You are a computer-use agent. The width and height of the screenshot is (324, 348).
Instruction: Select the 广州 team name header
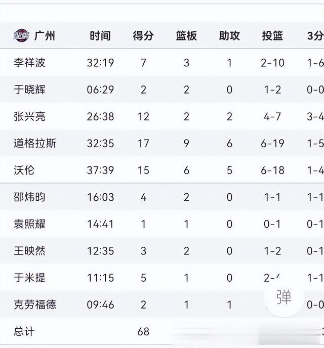[x=45, y=36]
